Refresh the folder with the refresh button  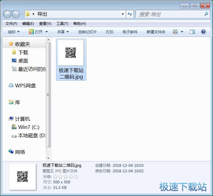click(x=130, y=14)
